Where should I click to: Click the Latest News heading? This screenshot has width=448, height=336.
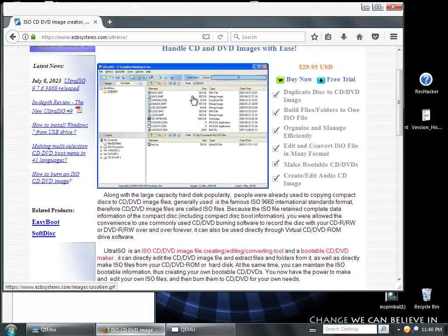tap(49, 66)
